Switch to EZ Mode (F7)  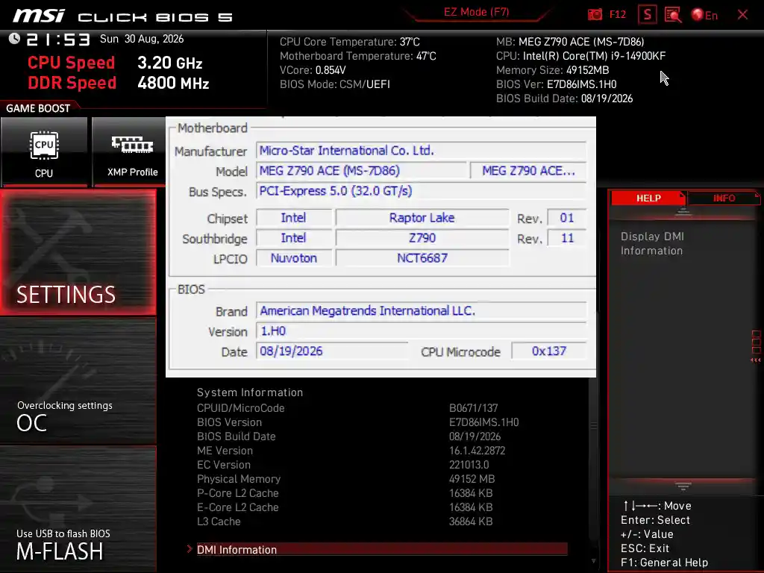coord(476,12)
